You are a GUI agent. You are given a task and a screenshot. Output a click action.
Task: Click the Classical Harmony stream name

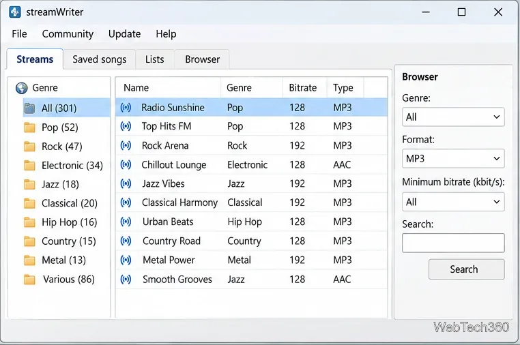pos(179,202)
